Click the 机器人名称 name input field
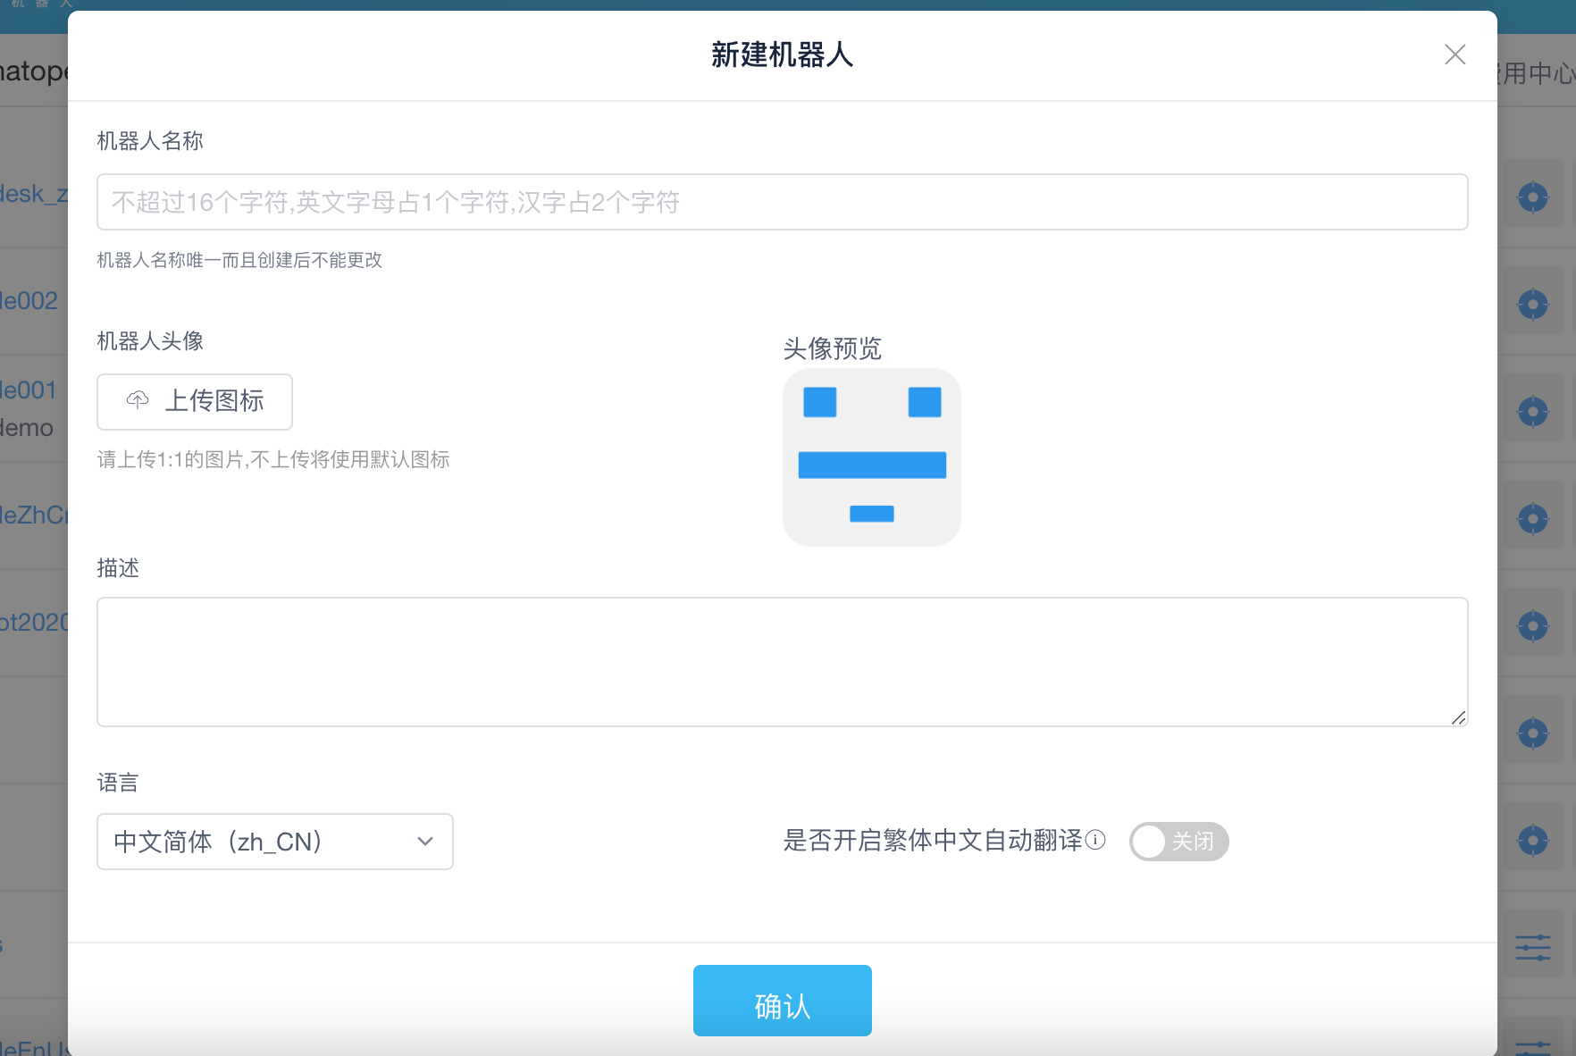 [x=782, y=202]
